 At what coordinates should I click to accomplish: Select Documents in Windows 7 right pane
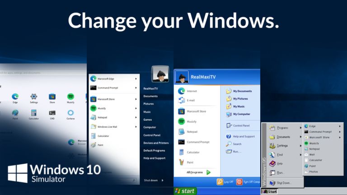pos(150,96)
